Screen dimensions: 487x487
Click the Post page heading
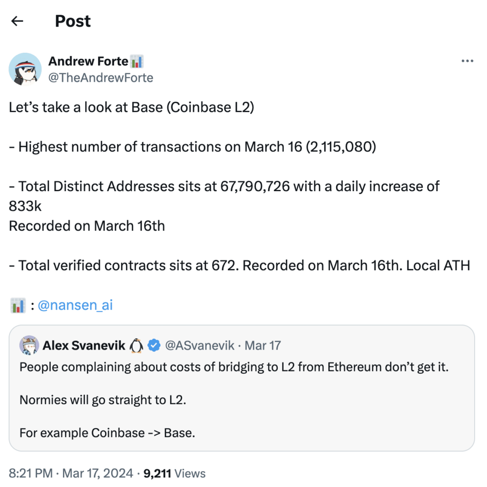(73, 21)
